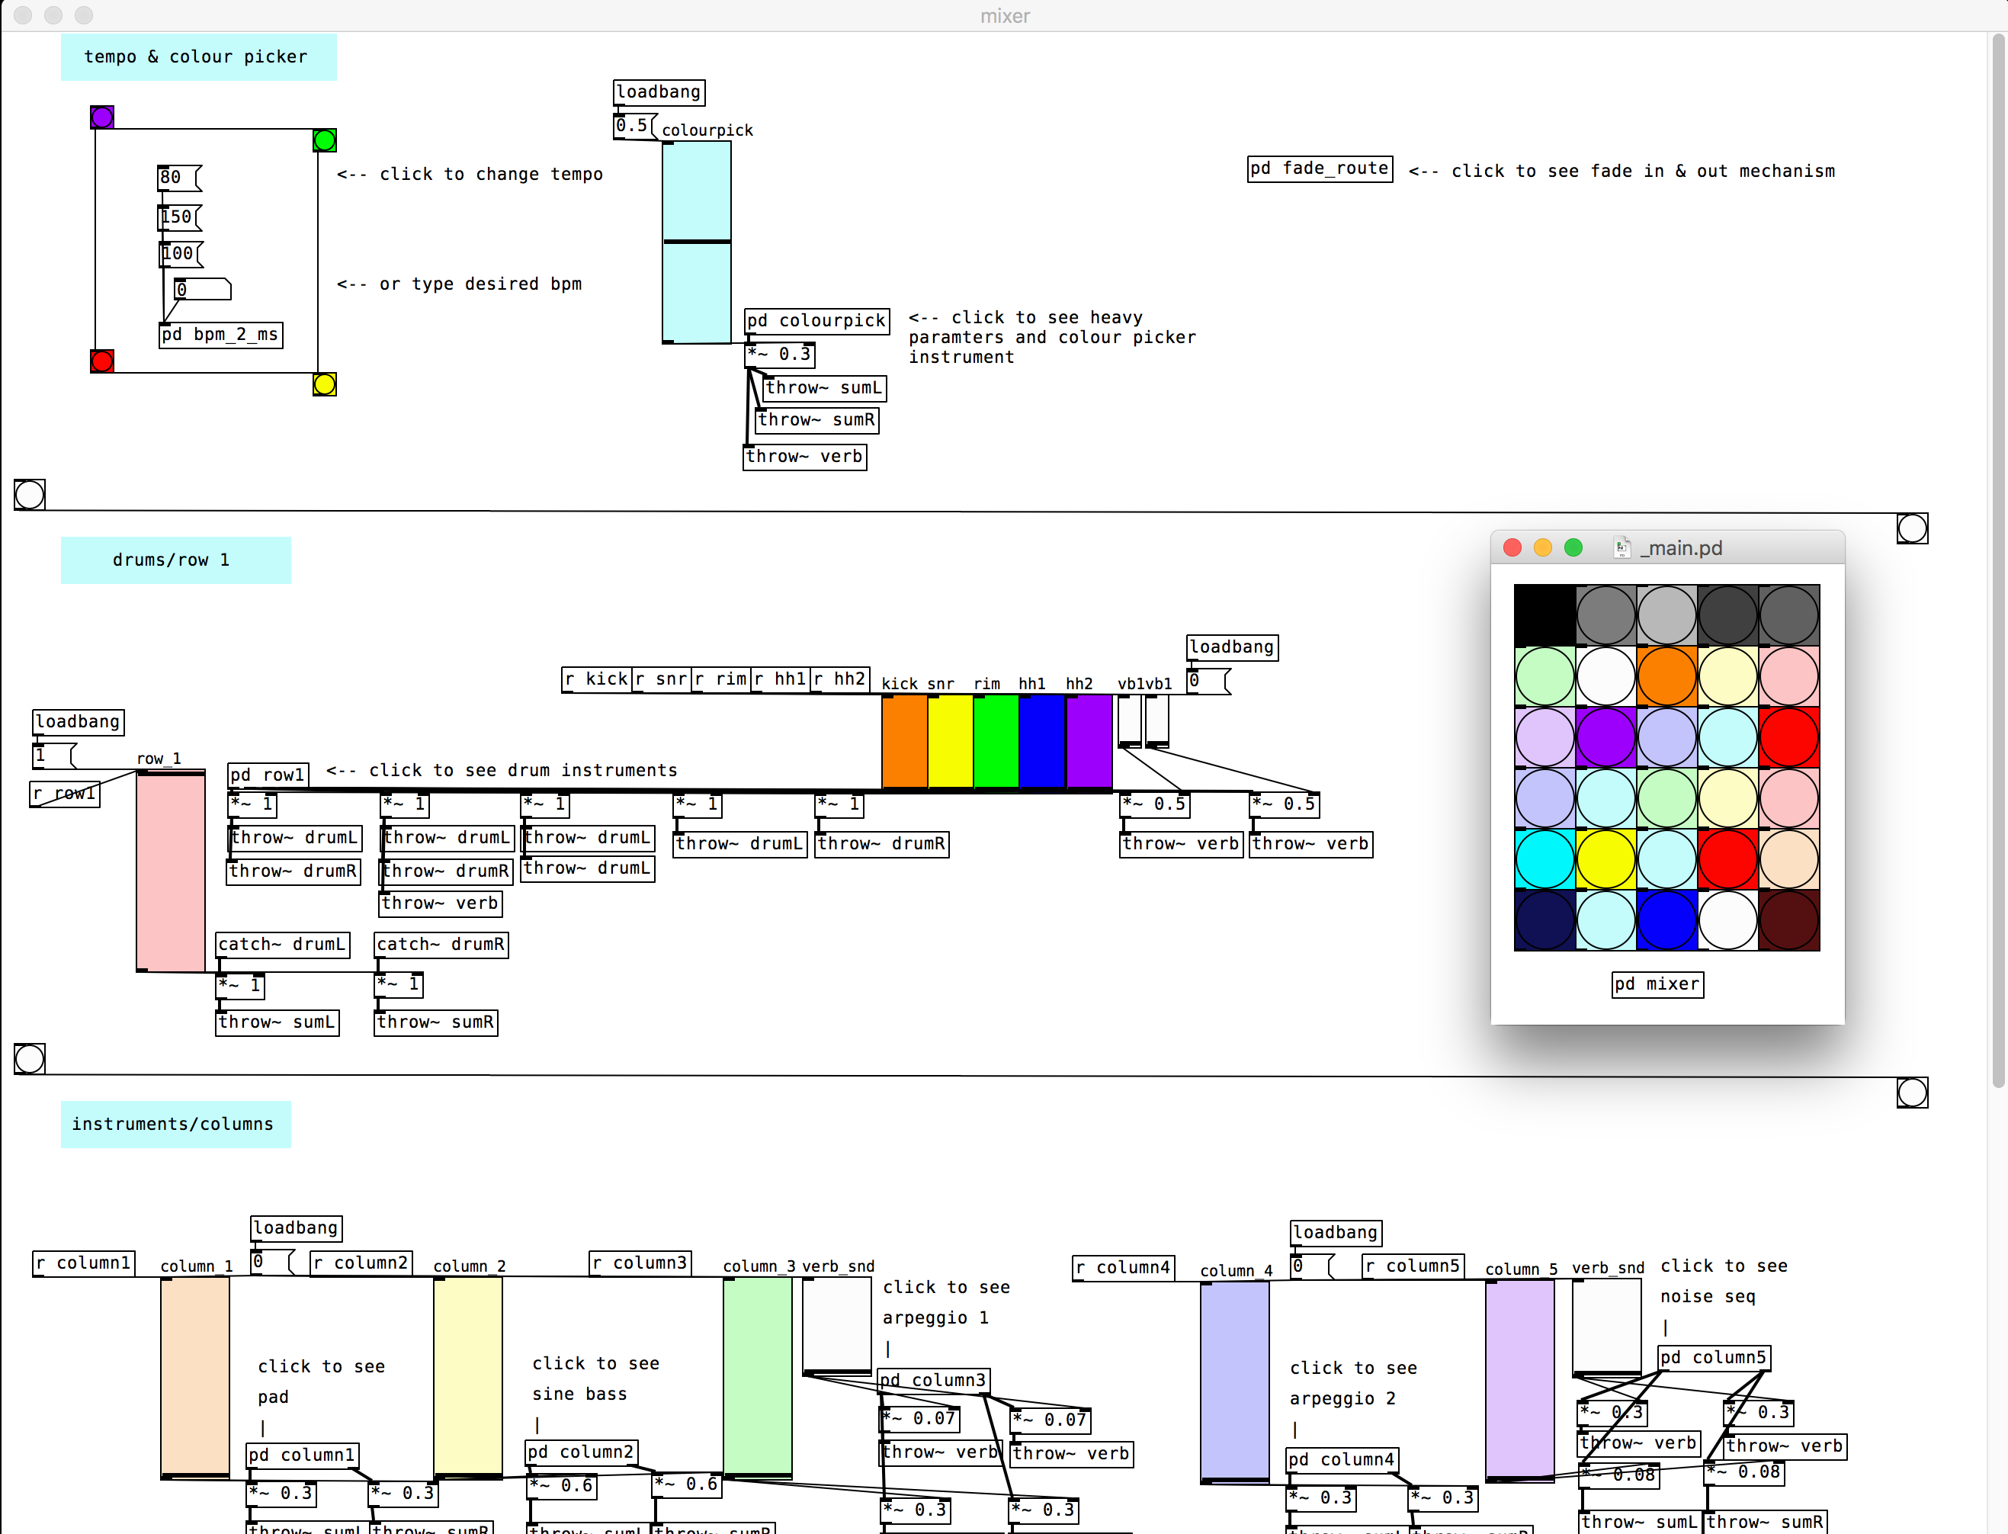Open the pd fade_route subpatch

pos(1319,169)
